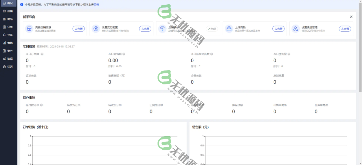Click the 完成 button on 店铺装修 card

(212, 29)
